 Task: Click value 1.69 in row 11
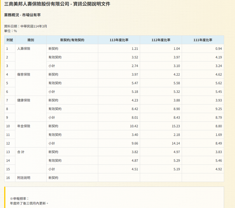coord(219,135)
